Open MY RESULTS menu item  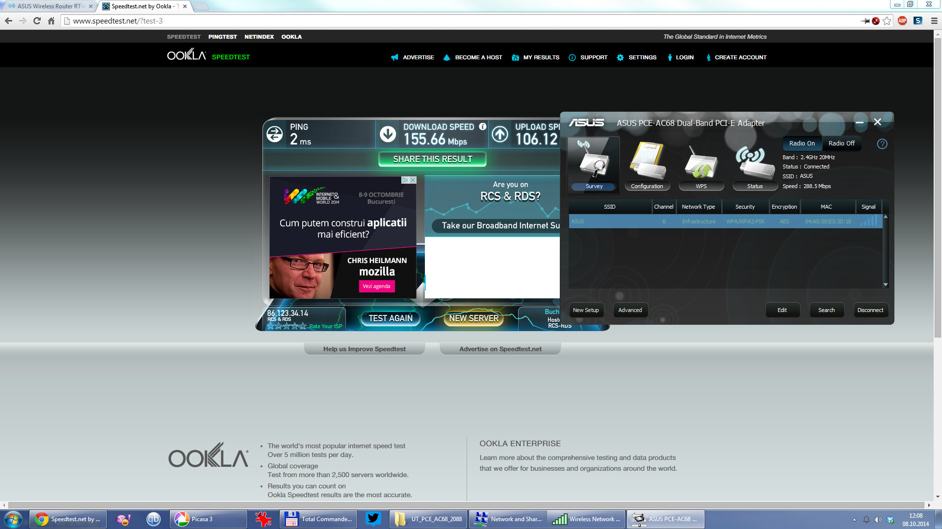[x=535, y=57]
